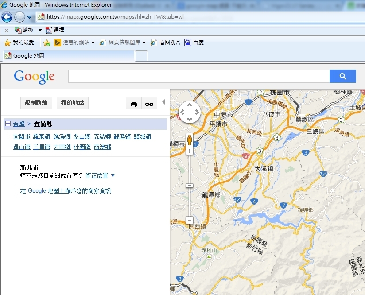Open the 羅東鎮 link
The image size is (365, 295).
[x=42, y=136]
